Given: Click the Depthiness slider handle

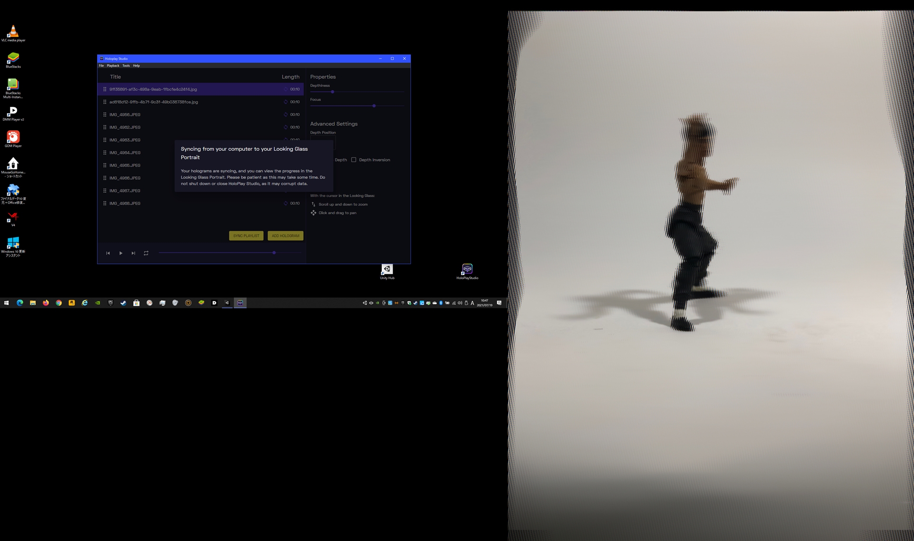Looking at the screenshot, I should click(332, 92).
